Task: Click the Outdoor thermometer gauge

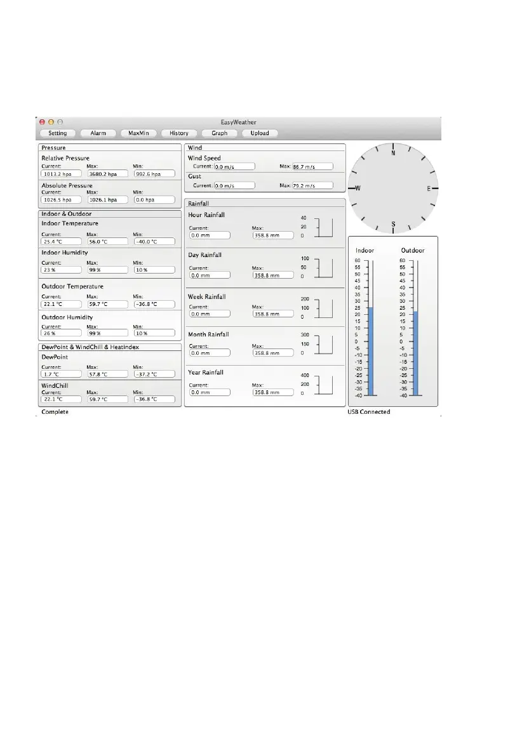Action: tap(415, 328)
